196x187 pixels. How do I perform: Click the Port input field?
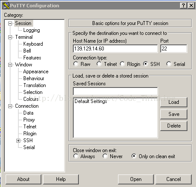174,49
